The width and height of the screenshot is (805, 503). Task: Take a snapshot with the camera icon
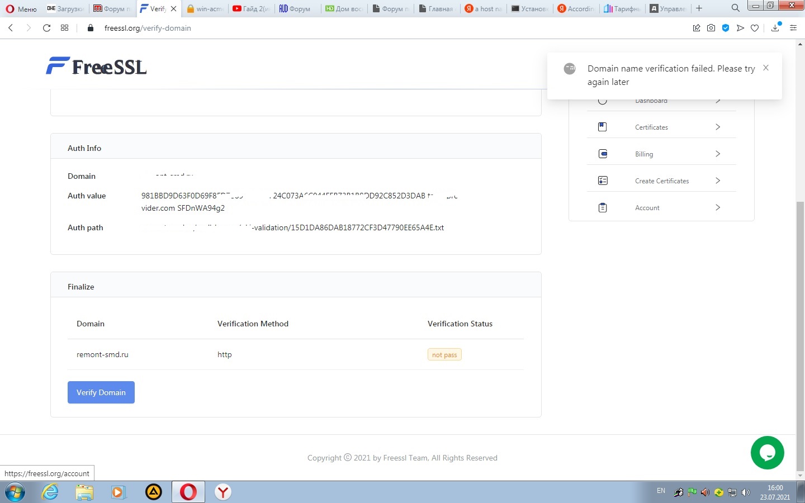click(711, 28)
